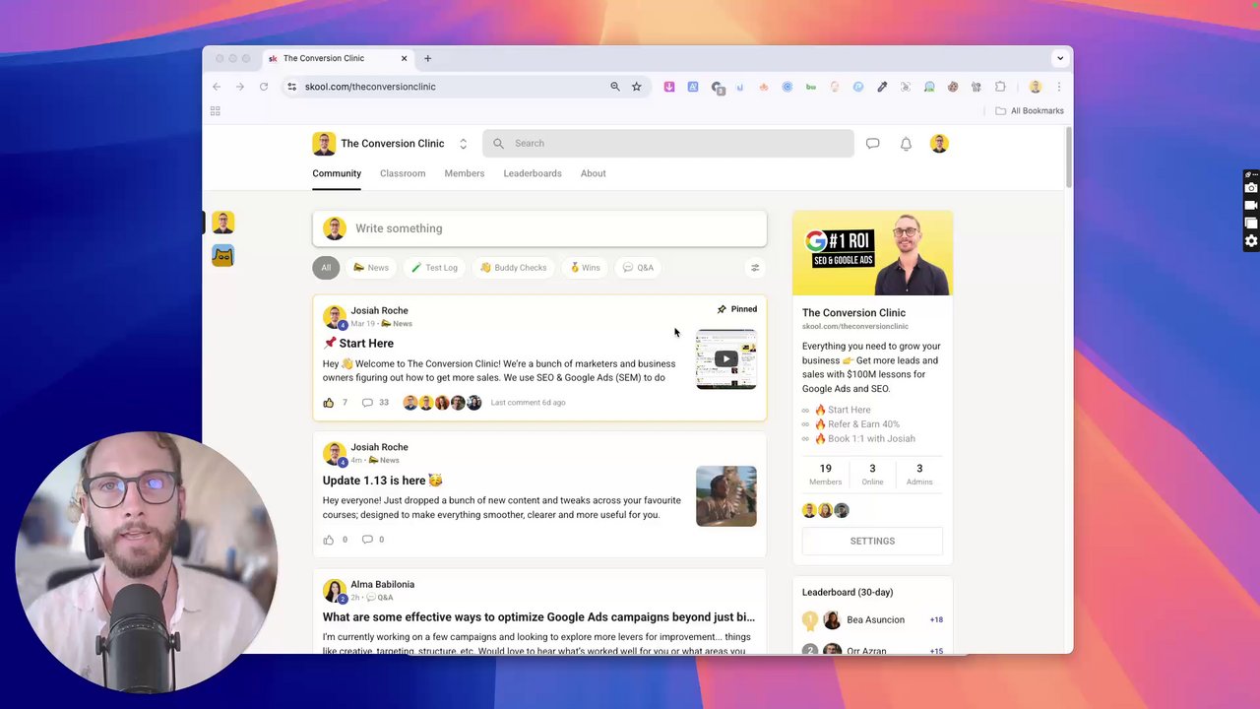Play the Start Here video thumbnail

tap(726, 359)
